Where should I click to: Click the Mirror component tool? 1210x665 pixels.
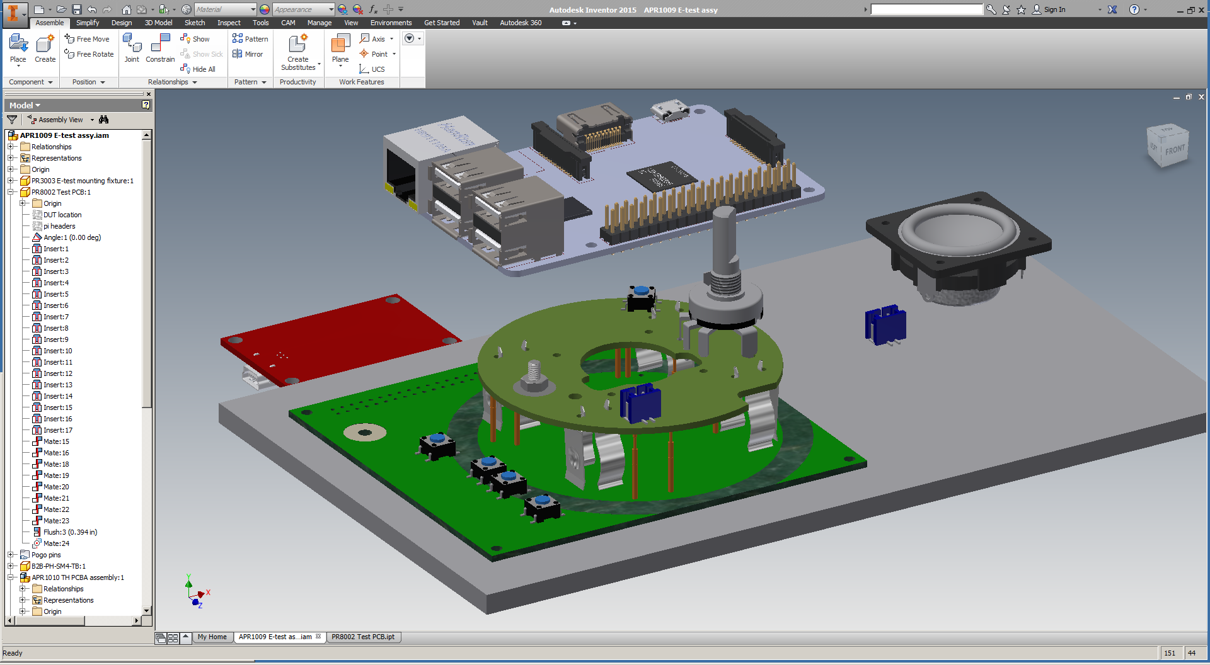click(x=248, y=54)
